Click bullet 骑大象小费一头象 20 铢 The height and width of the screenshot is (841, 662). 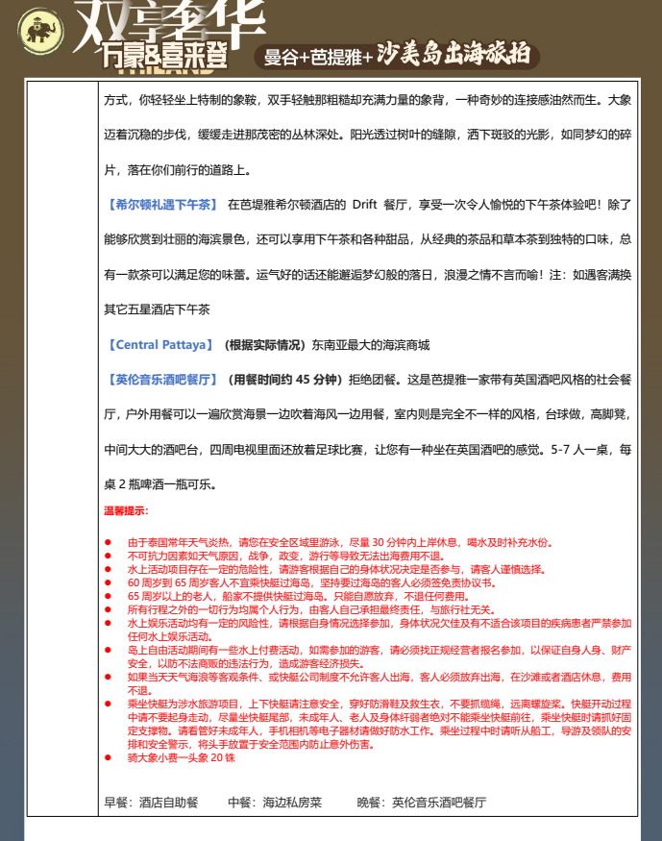[x=182, y=757]
